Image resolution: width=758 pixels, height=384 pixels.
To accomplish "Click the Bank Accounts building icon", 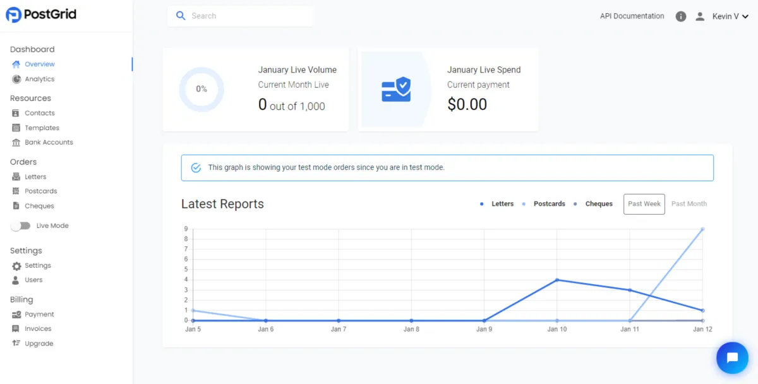I will 16,143.
